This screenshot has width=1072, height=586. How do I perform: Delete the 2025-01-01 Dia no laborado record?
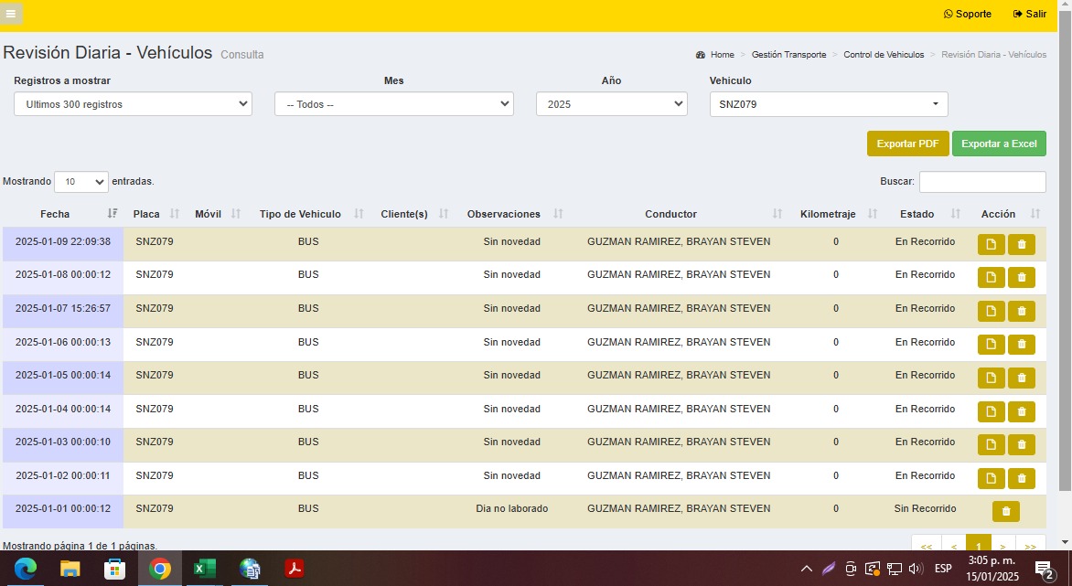(1005, 512)
